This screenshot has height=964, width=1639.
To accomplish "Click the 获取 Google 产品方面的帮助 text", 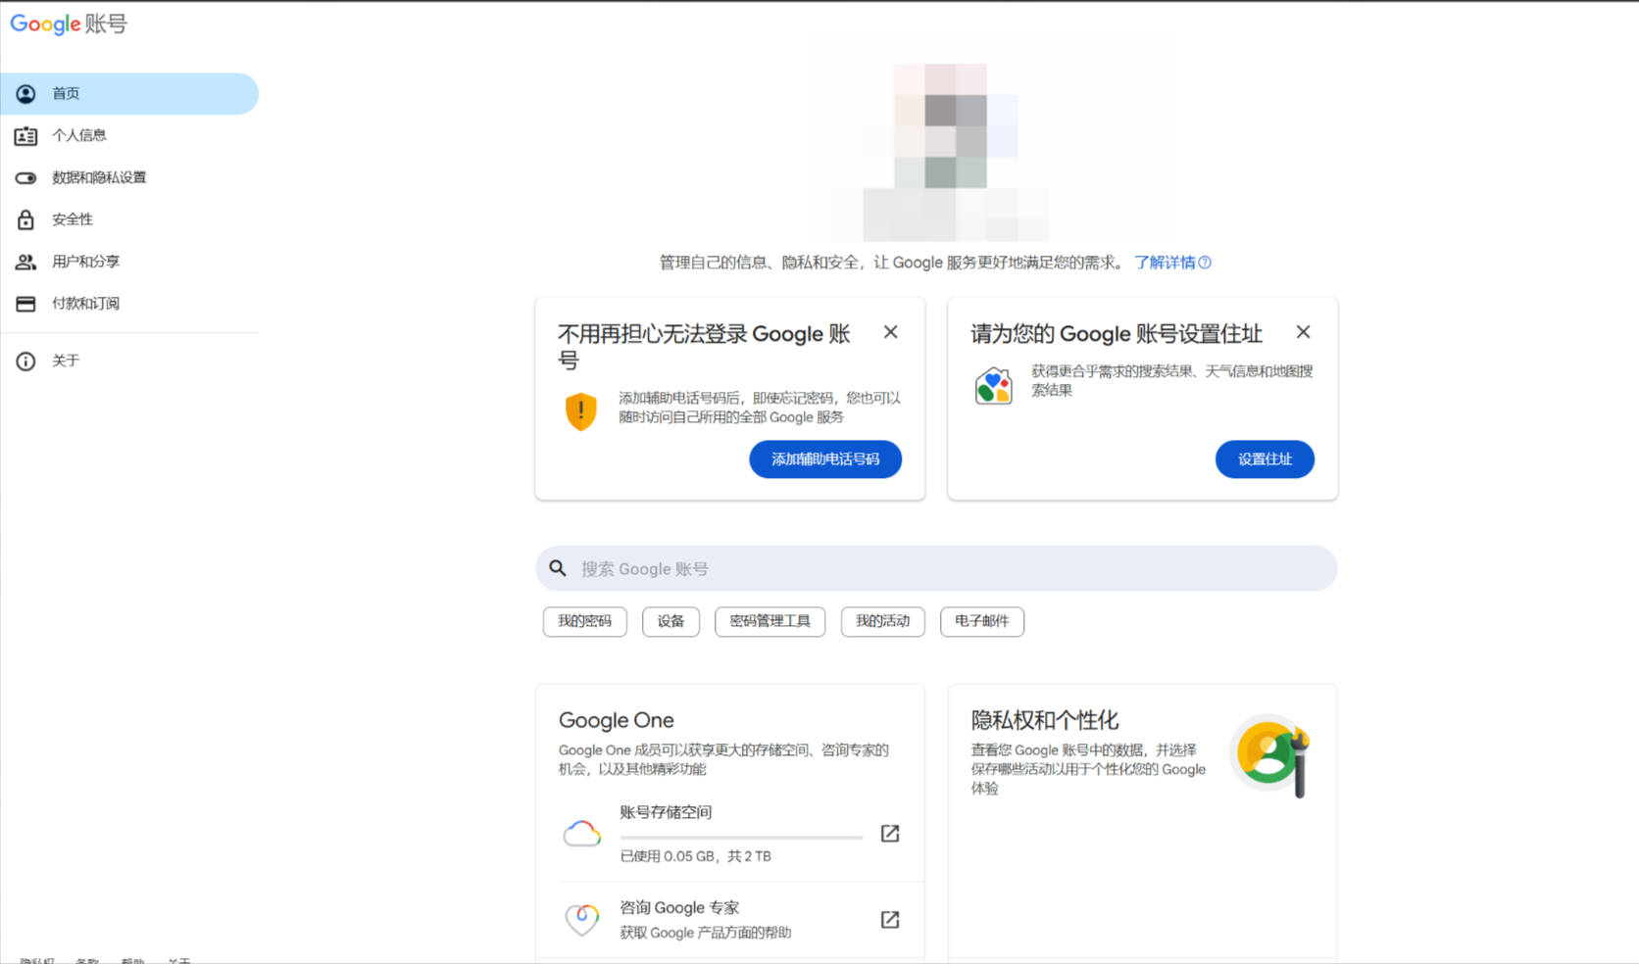I will pos(706,933).
